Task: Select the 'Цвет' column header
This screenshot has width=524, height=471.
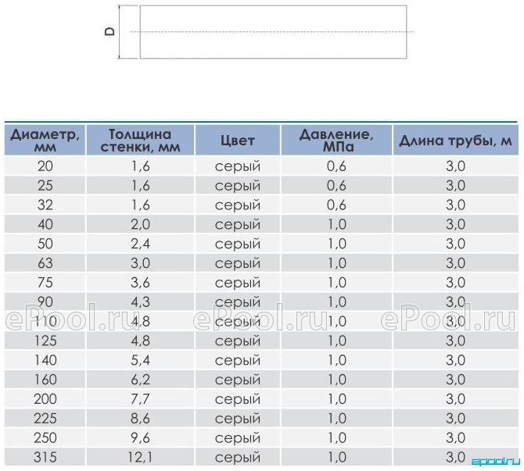Action: [x=238, y=140]
